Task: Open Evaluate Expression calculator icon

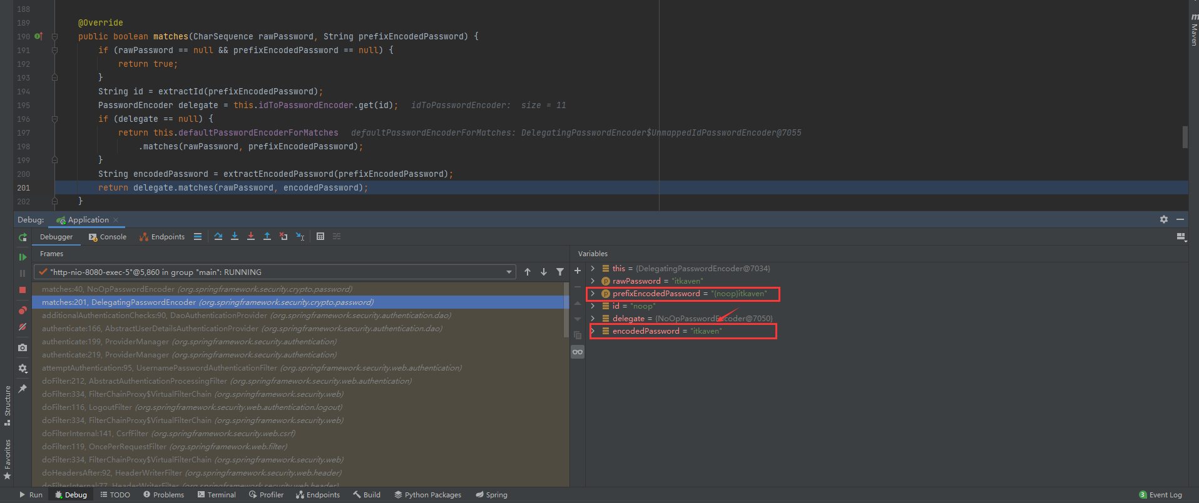Action: (x=320, y=237)
